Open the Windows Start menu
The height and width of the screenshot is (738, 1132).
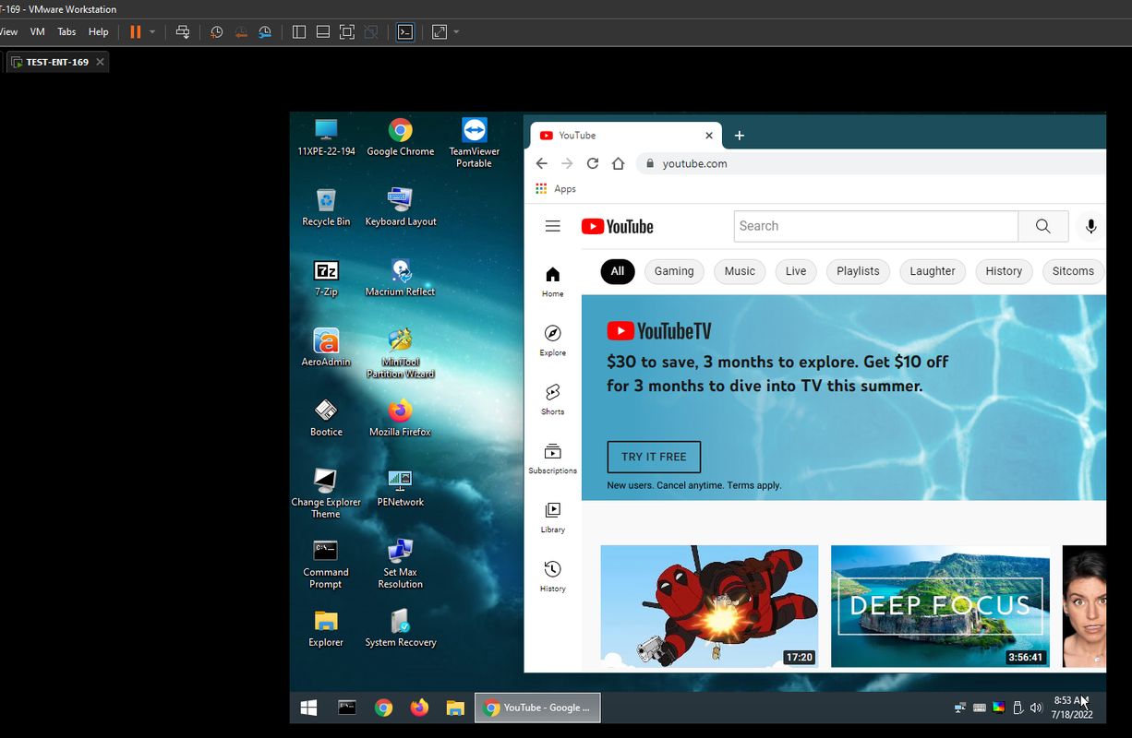click(309, 708)
